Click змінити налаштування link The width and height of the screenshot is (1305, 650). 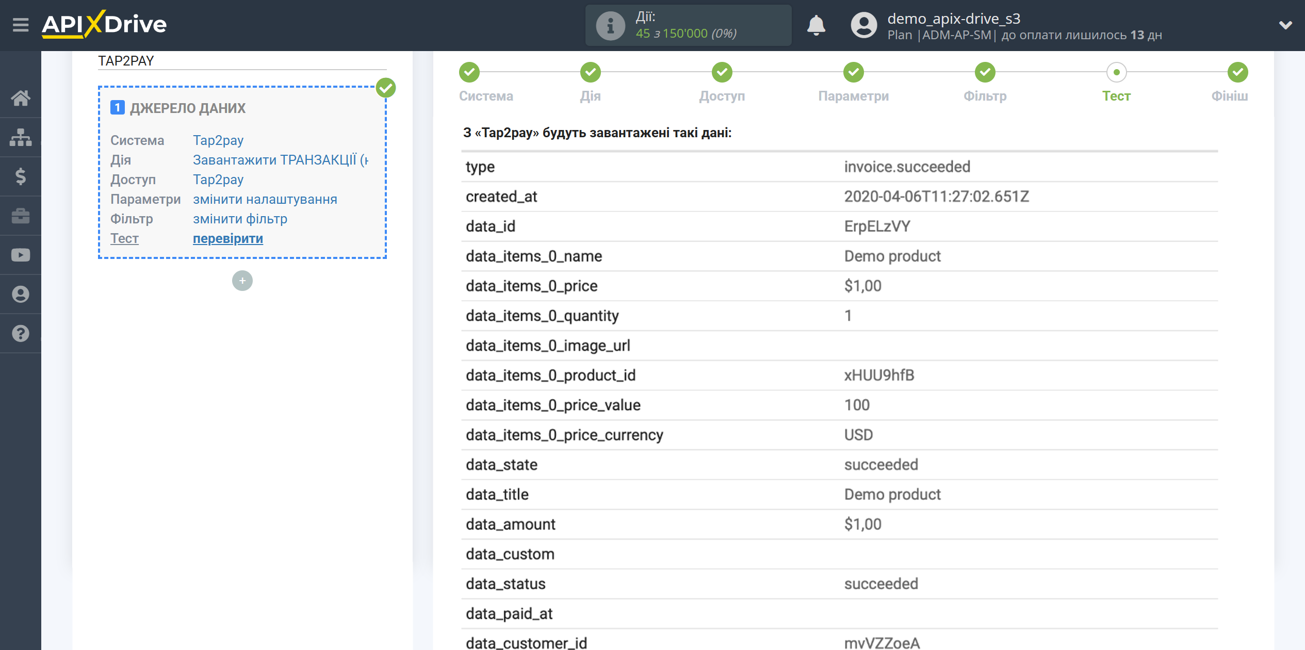pyautogui.click(x=265, y=199)
